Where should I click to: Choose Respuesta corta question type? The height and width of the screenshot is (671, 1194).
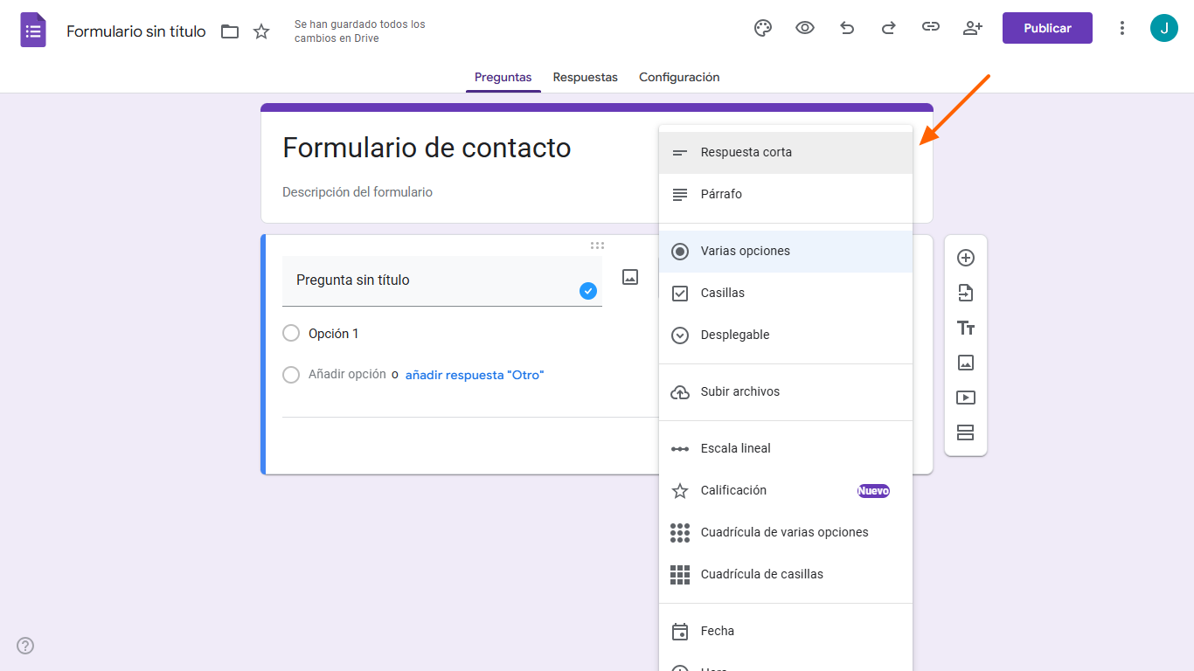coord(746,152)
